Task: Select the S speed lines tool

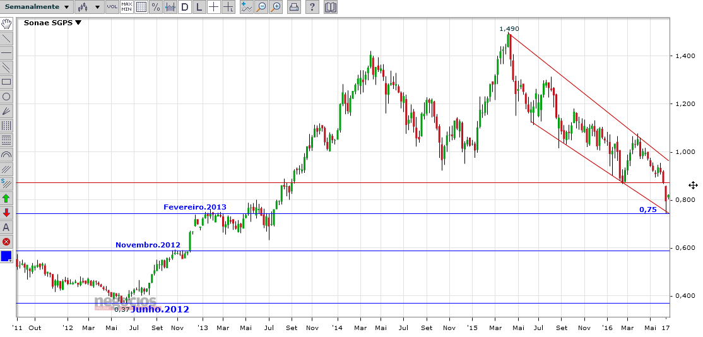Action: point(6,183)
